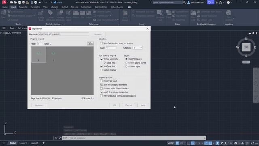This screenshot has width=259, height=146.
Task: Uncheck TrueType text checkbox
Action: (x=102, y=66)
